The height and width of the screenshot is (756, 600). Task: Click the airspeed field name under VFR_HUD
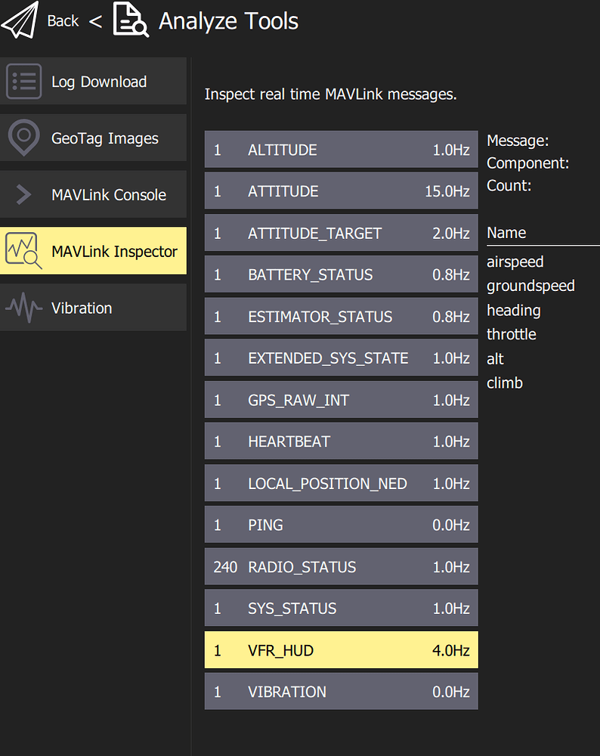pyautogui.click(x=515, y=262)
